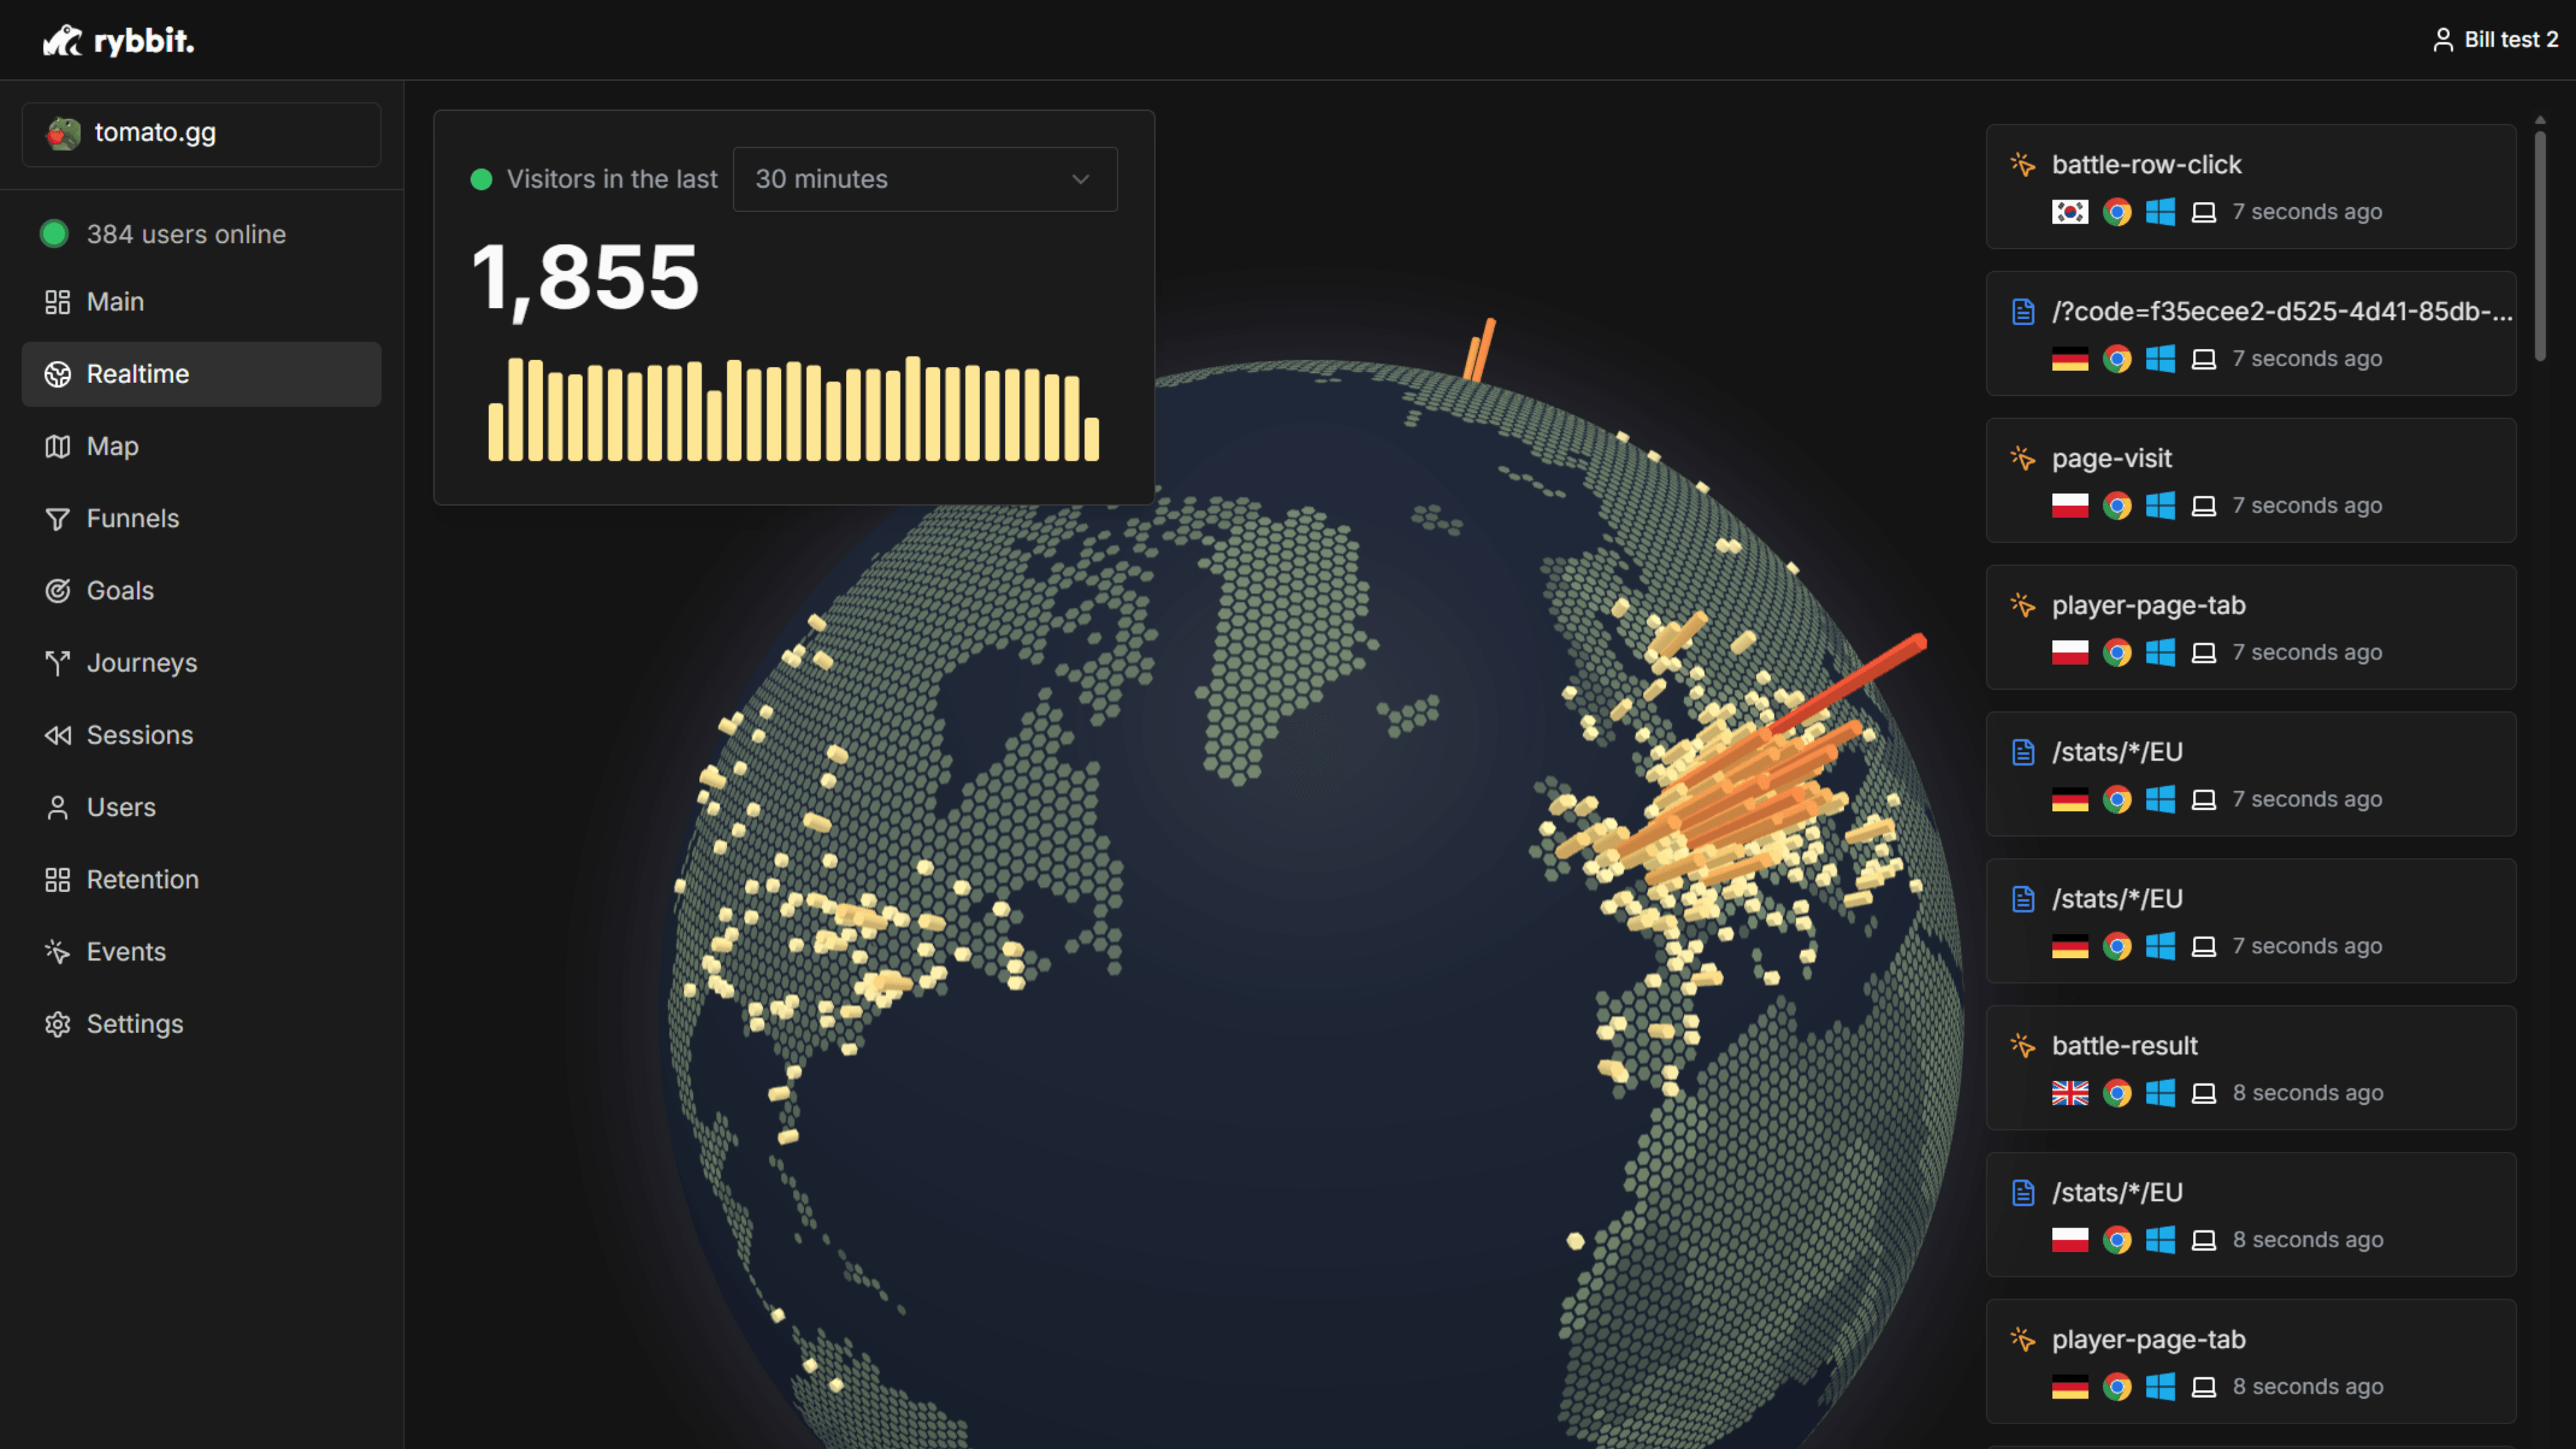Click the Funnels filter icon in sidebar
This screenshot has width=2576, height=1449.
[58, 519]
